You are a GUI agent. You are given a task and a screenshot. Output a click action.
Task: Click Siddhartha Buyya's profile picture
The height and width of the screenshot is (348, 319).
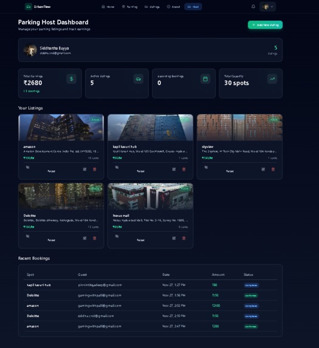pos(30,50)
